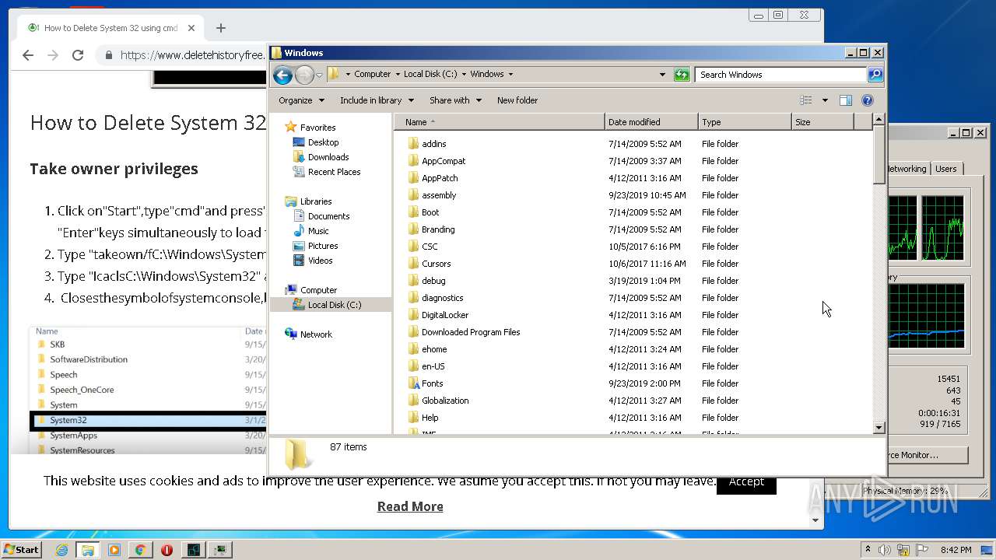Open the view options dropdown arrow
Image resolution: width=996 pixels, height=560 pixels.
825,100
